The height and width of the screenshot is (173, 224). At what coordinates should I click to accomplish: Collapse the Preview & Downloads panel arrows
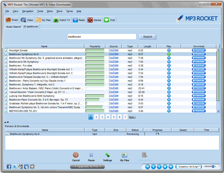click(x=8, y=122)
